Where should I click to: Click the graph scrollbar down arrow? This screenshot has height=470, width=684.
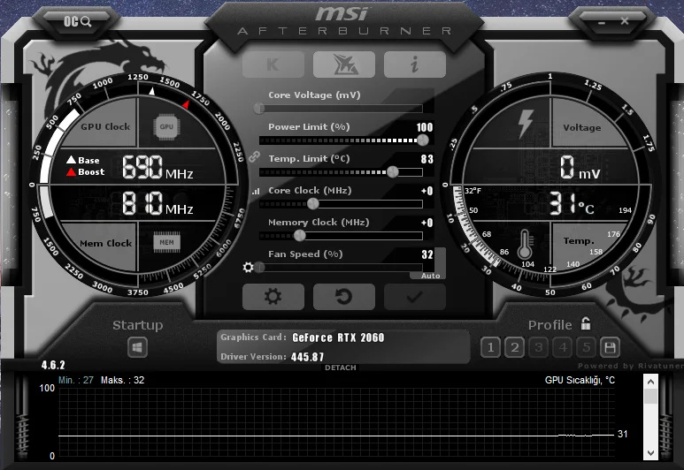(x=650, y=453)
